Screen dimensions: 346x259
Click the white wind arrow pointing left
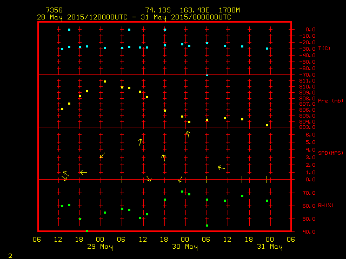coord(83,172)
